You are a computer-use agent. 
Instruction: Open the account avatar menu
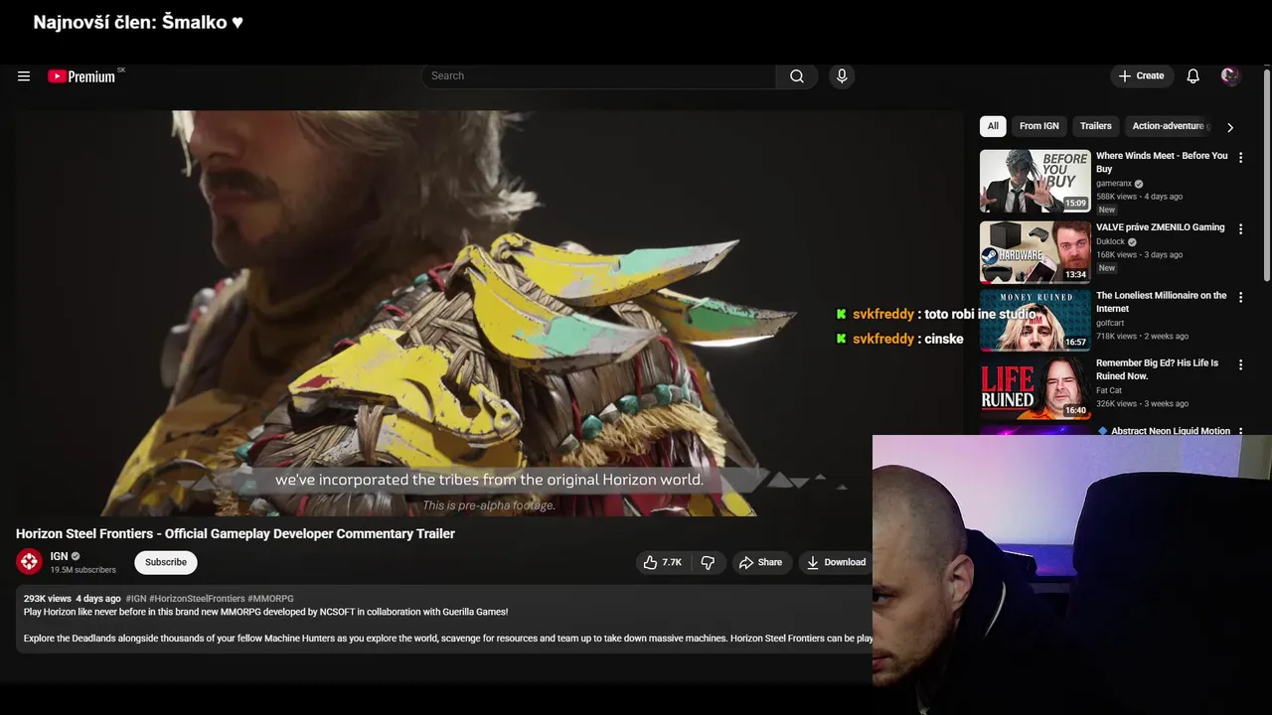1230,76
